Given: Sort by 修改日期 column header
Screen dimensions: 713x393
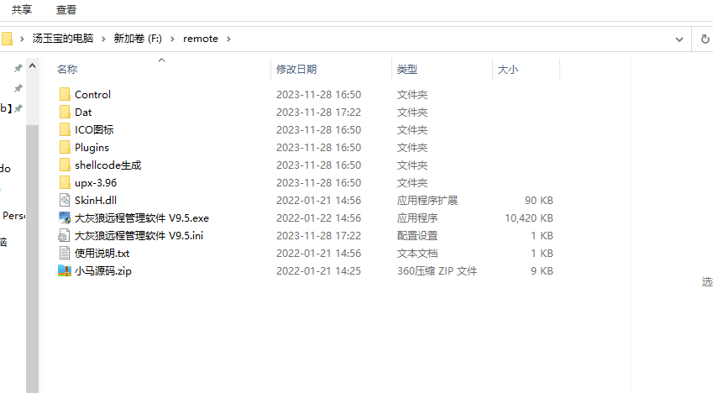Looking at the screenshot, I should 296,70.
